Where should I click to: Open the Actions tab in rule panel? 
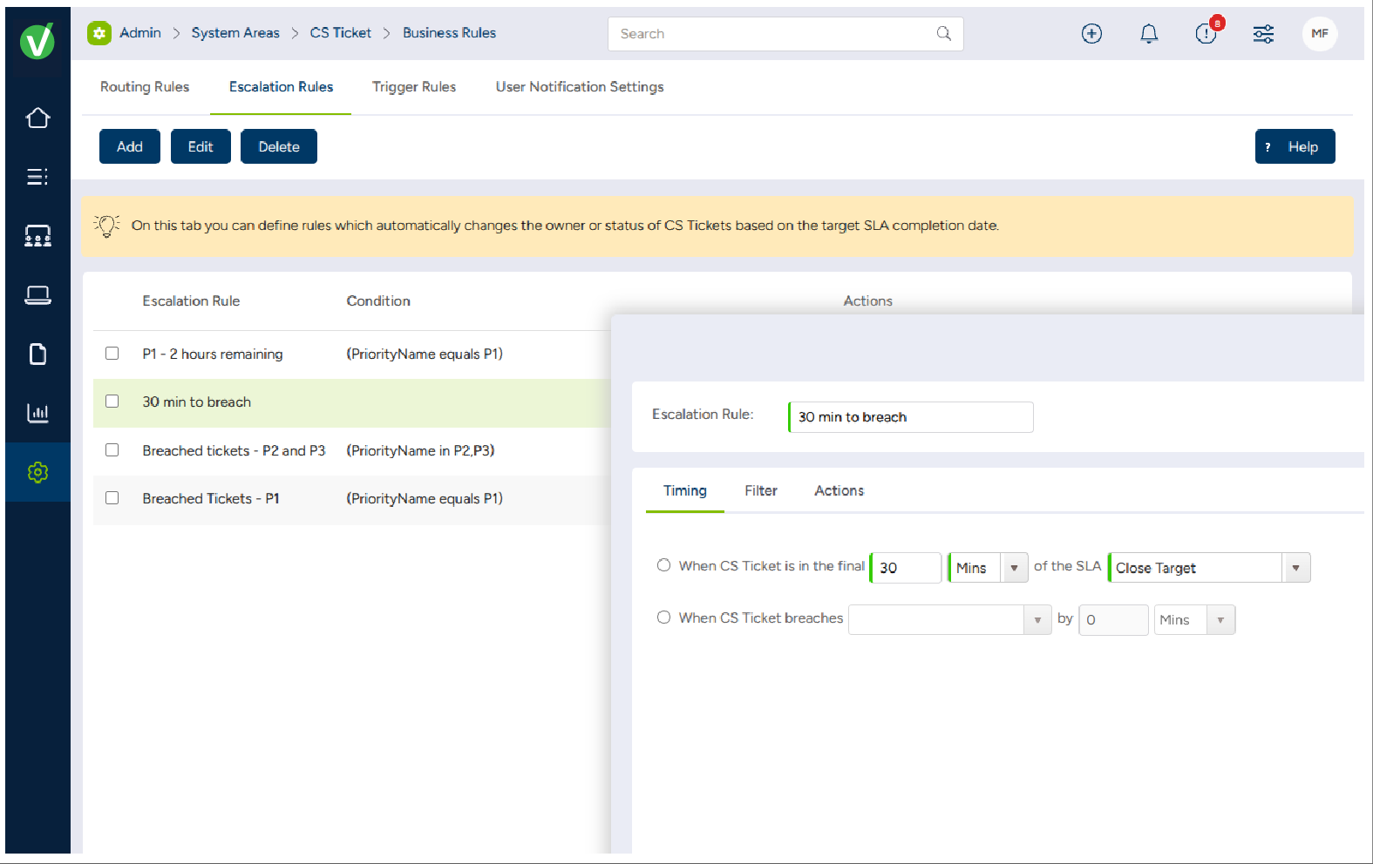(x=839, y=491)
